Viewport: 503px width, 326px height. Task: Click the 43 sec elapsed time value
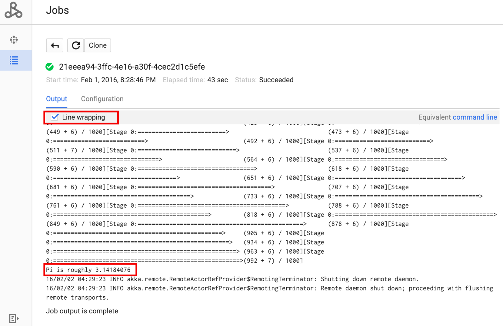(217, 80)
